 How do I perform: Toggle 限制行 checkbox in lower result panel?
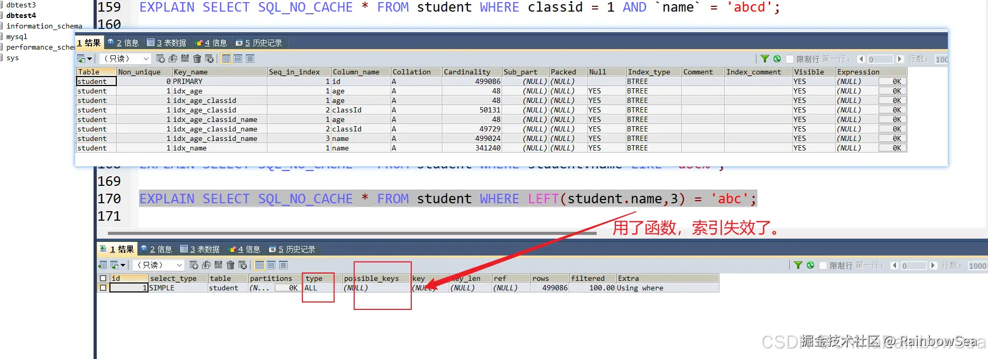click(x=823, y=266)
